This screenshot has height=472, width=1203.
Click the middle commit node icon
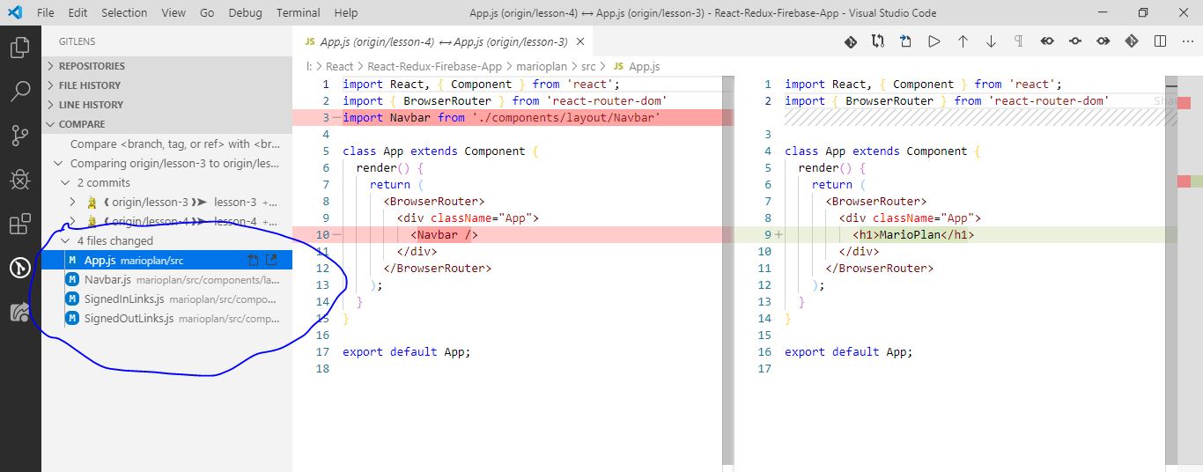[x=1075, y=41]
